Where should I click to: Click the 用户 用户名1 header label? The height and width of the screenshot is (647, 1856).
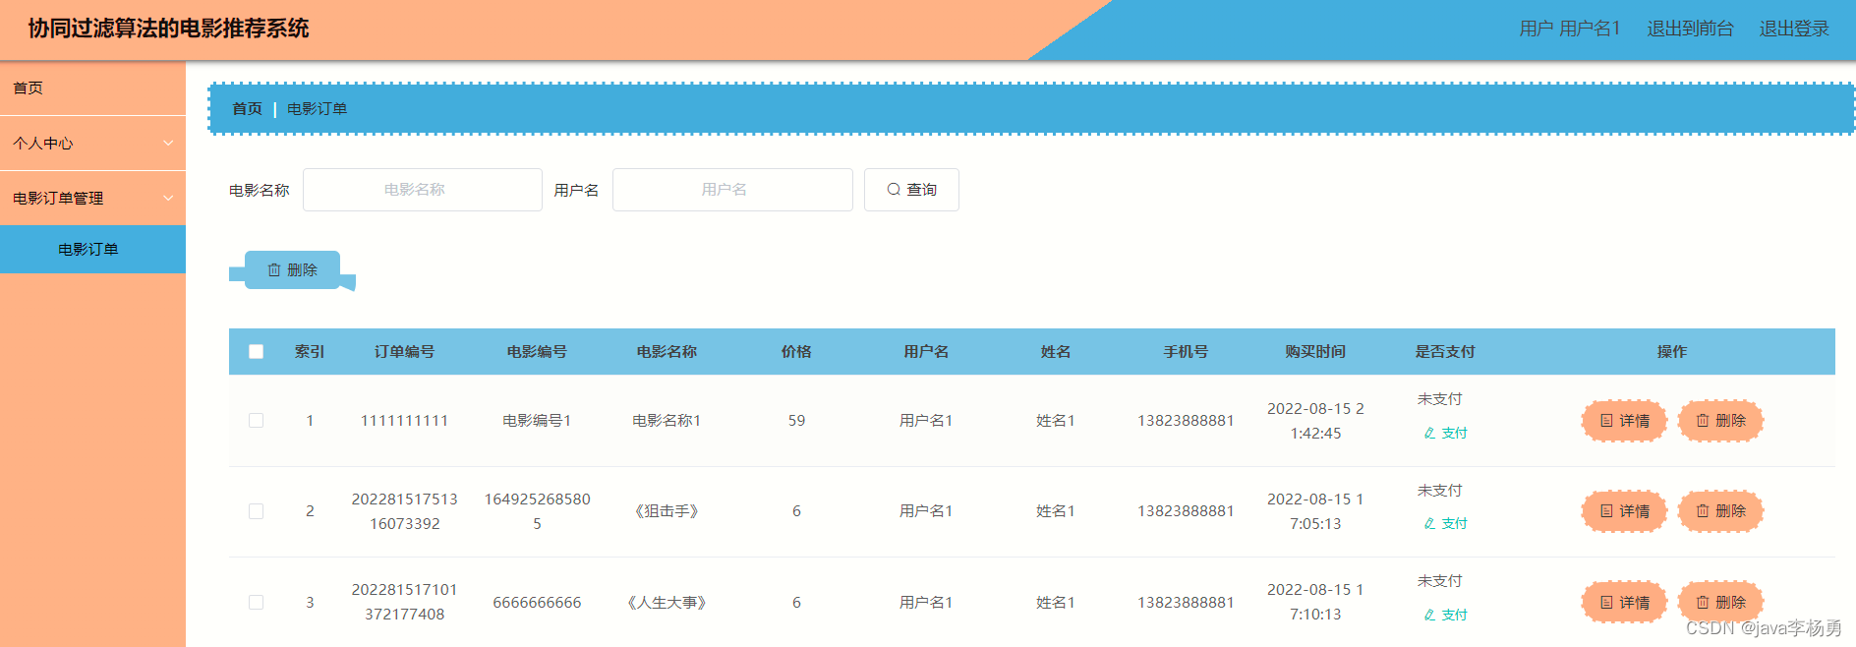point(1569,29)
